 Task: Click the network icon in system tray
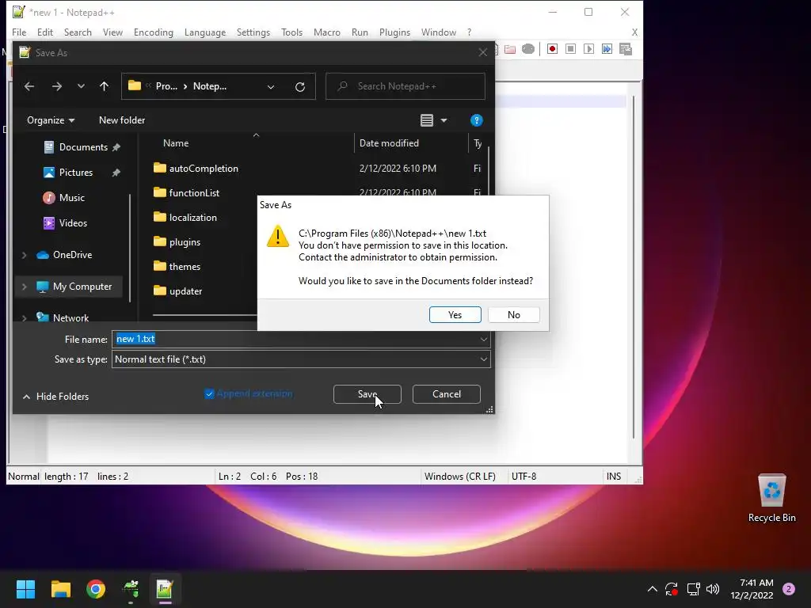click(x=693, y=589)
